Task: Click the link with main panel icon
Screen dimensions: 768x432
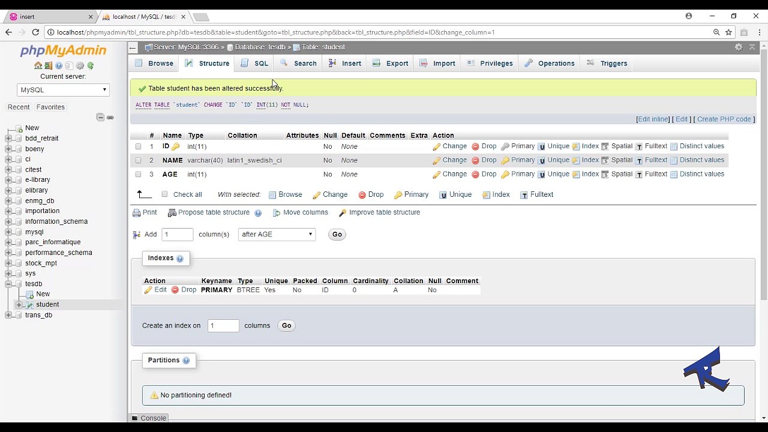Action: pos(110,117)
